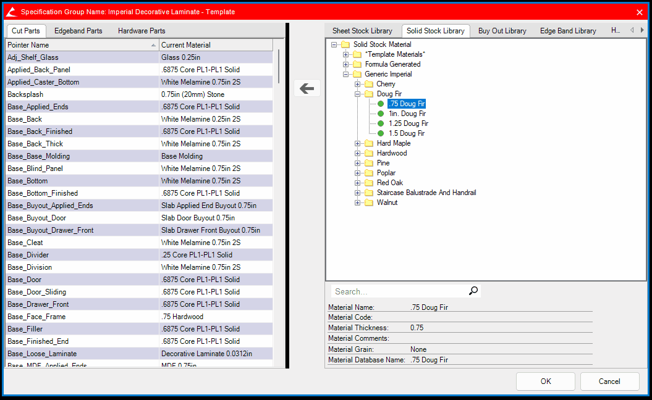Click the material Search input field

(399, 291)
